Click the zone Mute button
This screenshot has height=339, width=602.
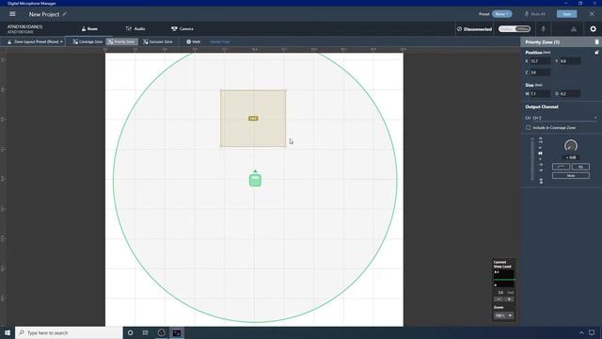click(571, 176)
